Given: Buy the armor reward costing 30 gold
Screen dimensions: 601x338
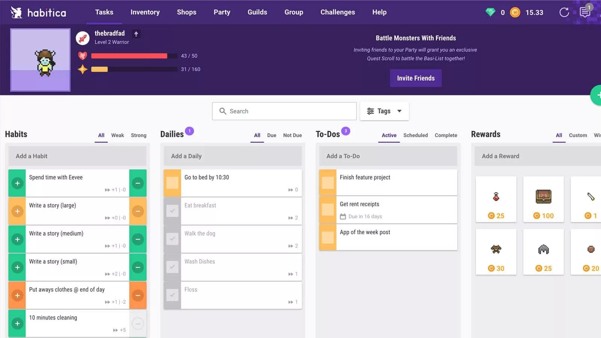Looking at the screenshot, I should click(x=496, y=252).
